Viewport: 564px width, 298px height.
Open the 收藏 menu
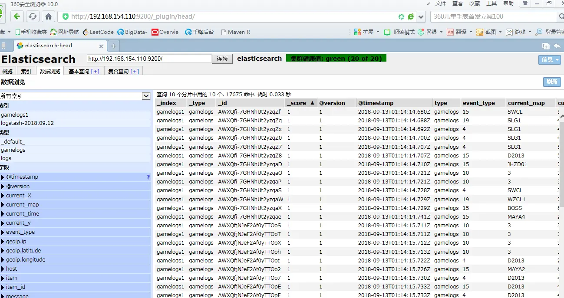point(475,3)
